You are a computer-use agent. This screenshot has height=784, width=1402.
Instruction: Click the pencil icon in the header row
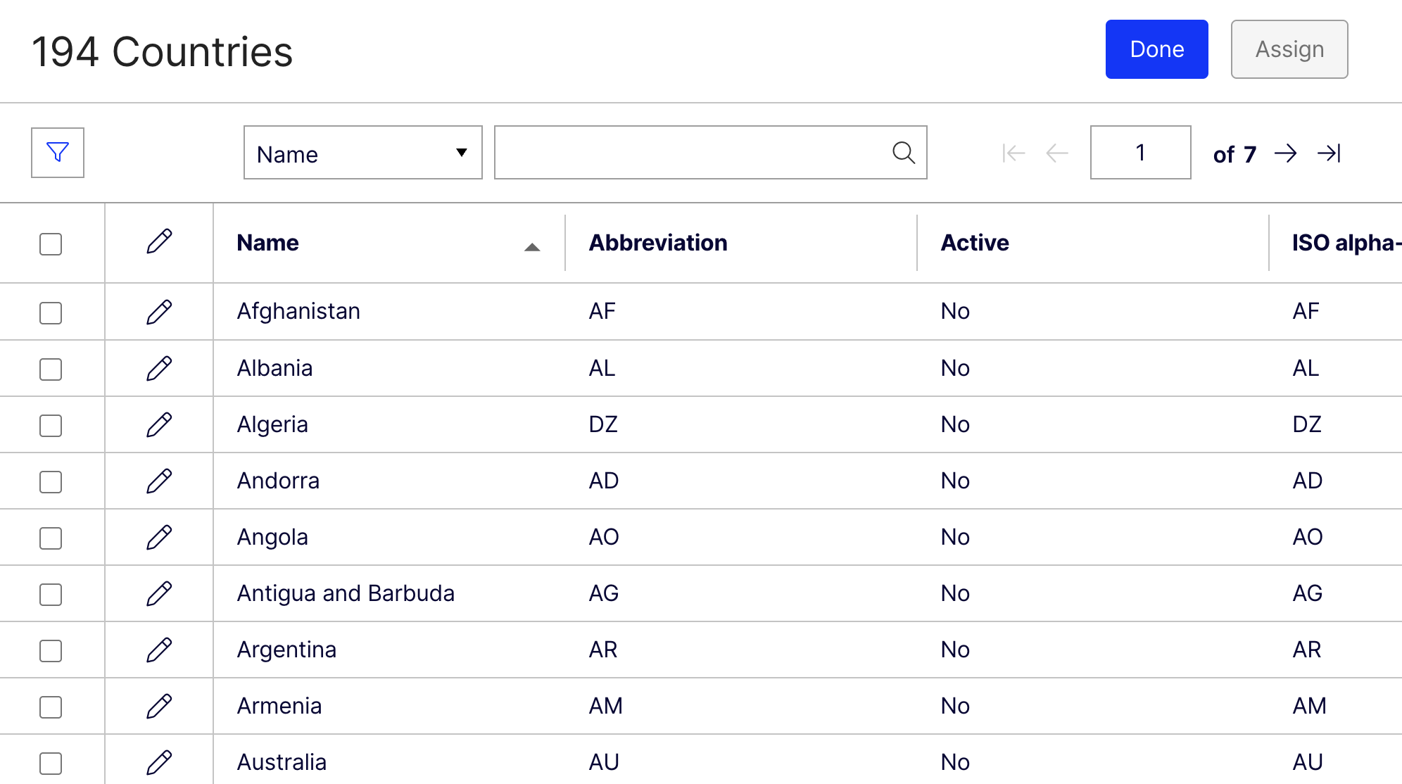[x=159, y=242]
